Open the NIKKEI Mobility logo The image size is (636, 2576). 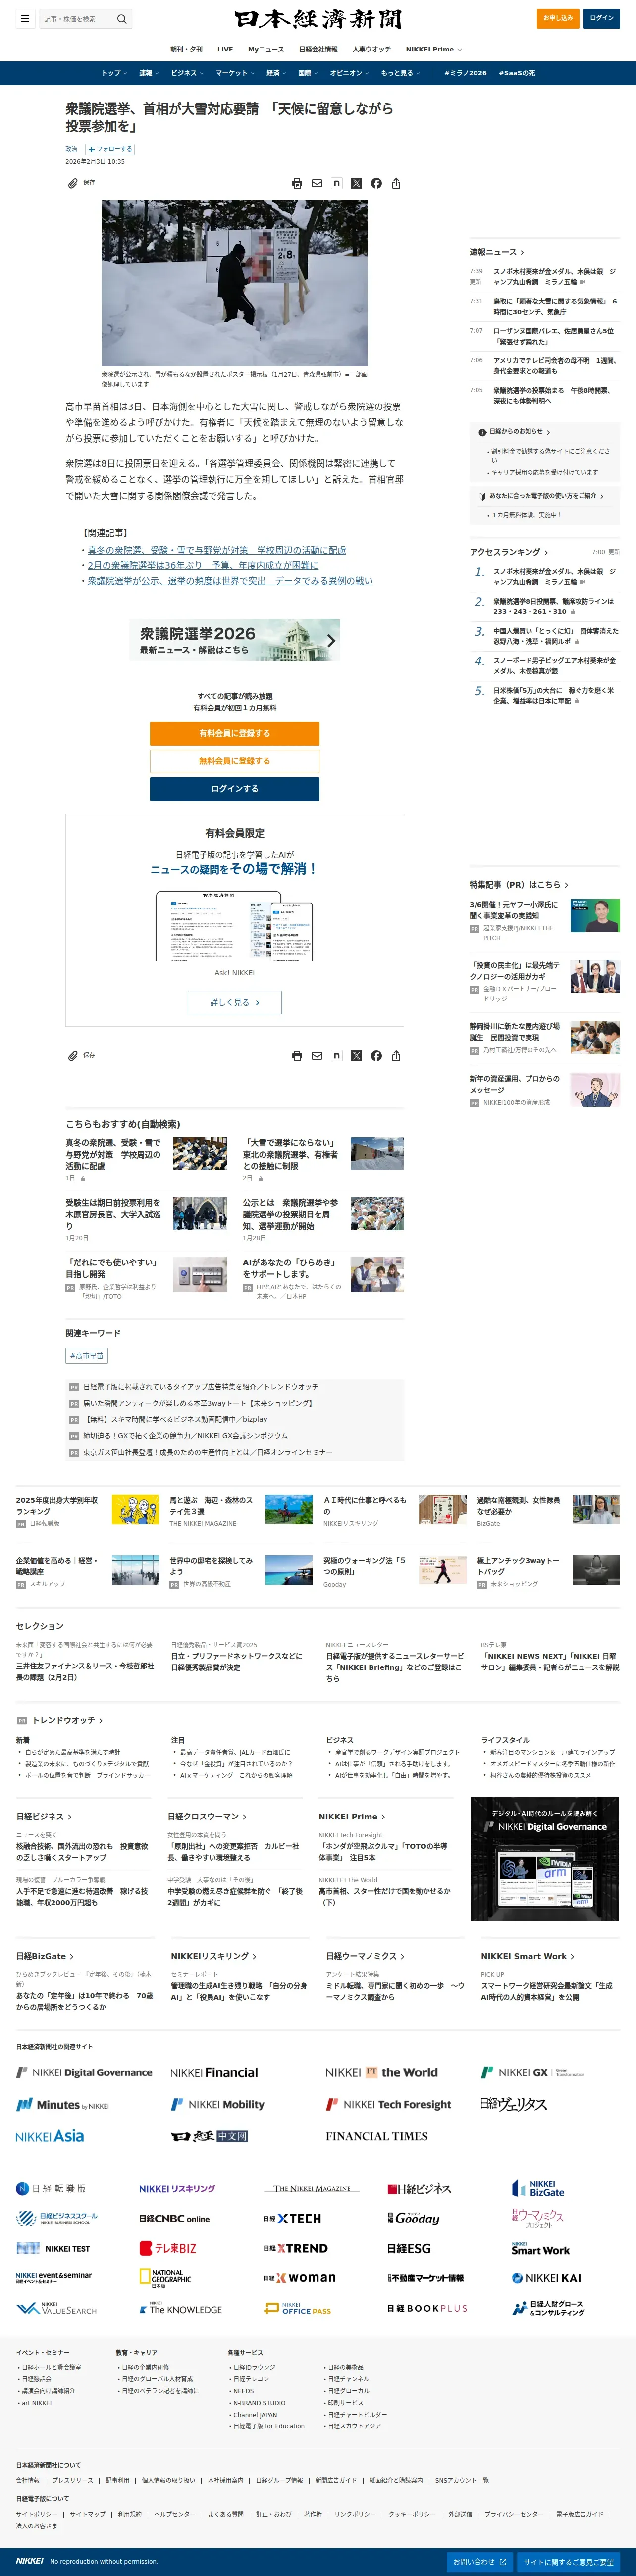point(217,2104)
